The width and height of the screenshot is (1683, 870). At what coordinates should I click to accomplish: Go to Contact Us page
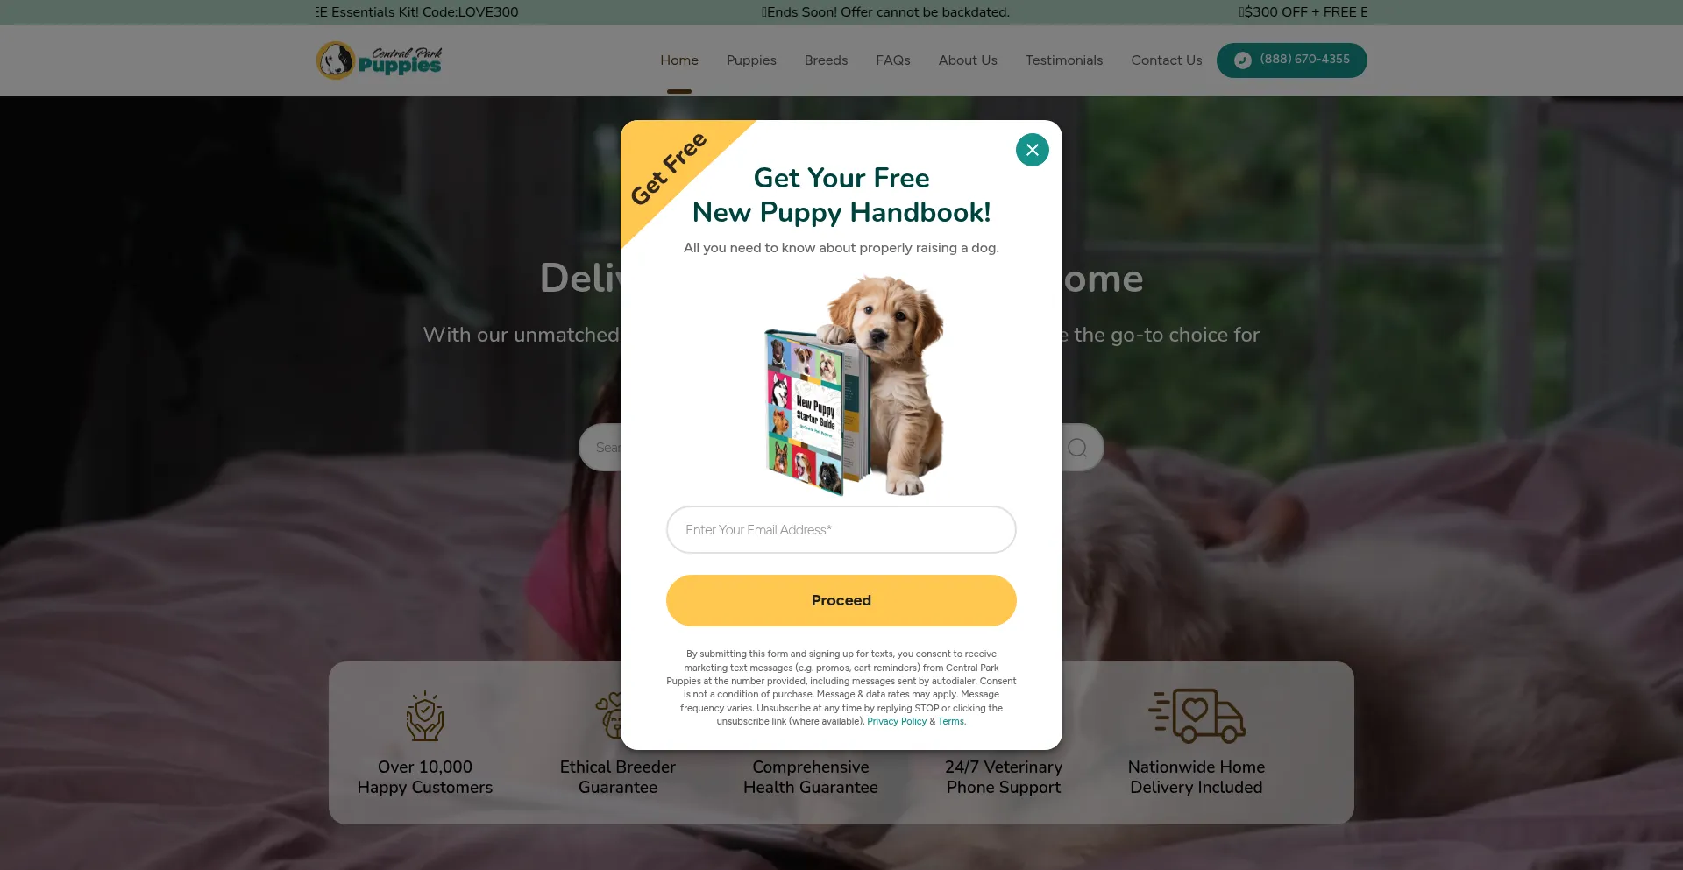click(x=1167, y=60)
